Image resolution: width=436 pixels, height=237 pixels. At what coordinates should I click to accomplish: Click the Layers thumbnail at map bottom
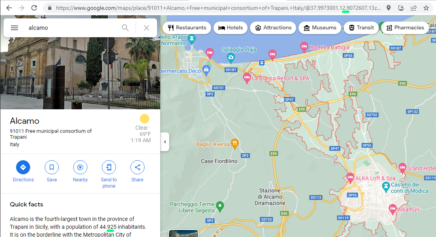(x=183, y=233)
